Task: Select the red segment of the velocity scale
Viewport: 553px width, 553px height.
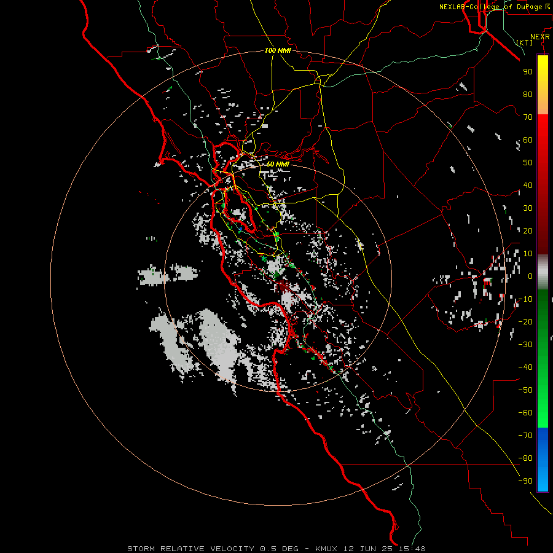Action: click(543, 184)
